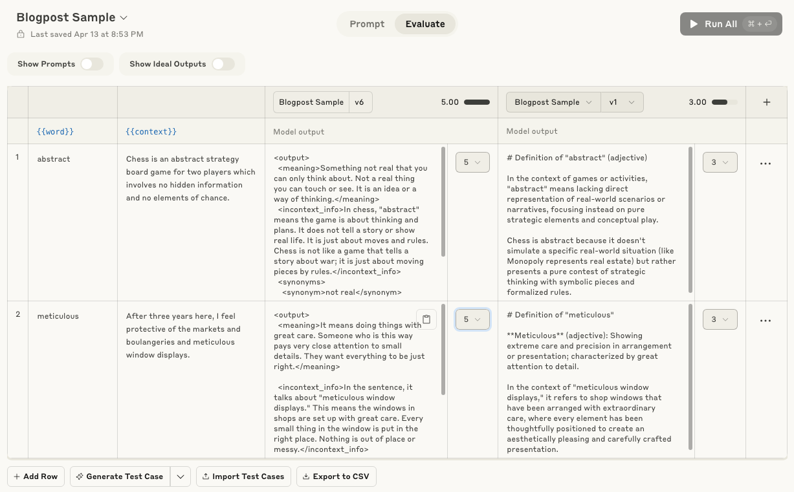
Task: Click the Model output header under v6
Action: point(298,132)
